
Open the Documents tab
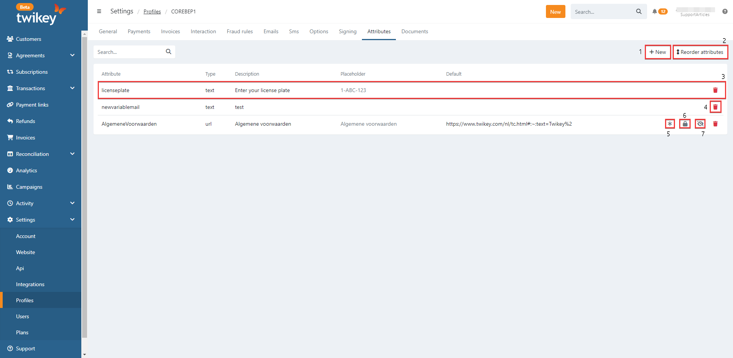click(415, 31)
